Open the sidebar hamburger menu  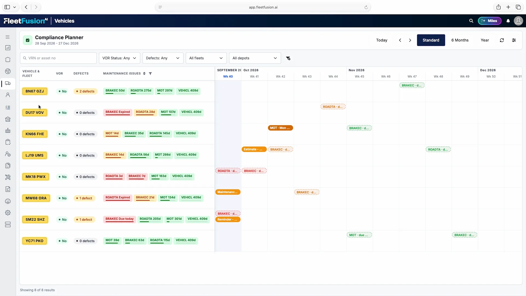8,37
